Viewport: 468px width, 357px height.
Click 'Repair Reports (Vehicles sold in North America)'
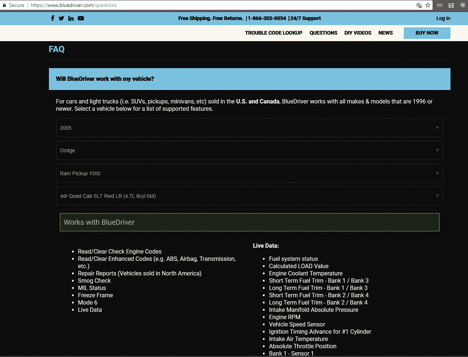tap(140, 273)
